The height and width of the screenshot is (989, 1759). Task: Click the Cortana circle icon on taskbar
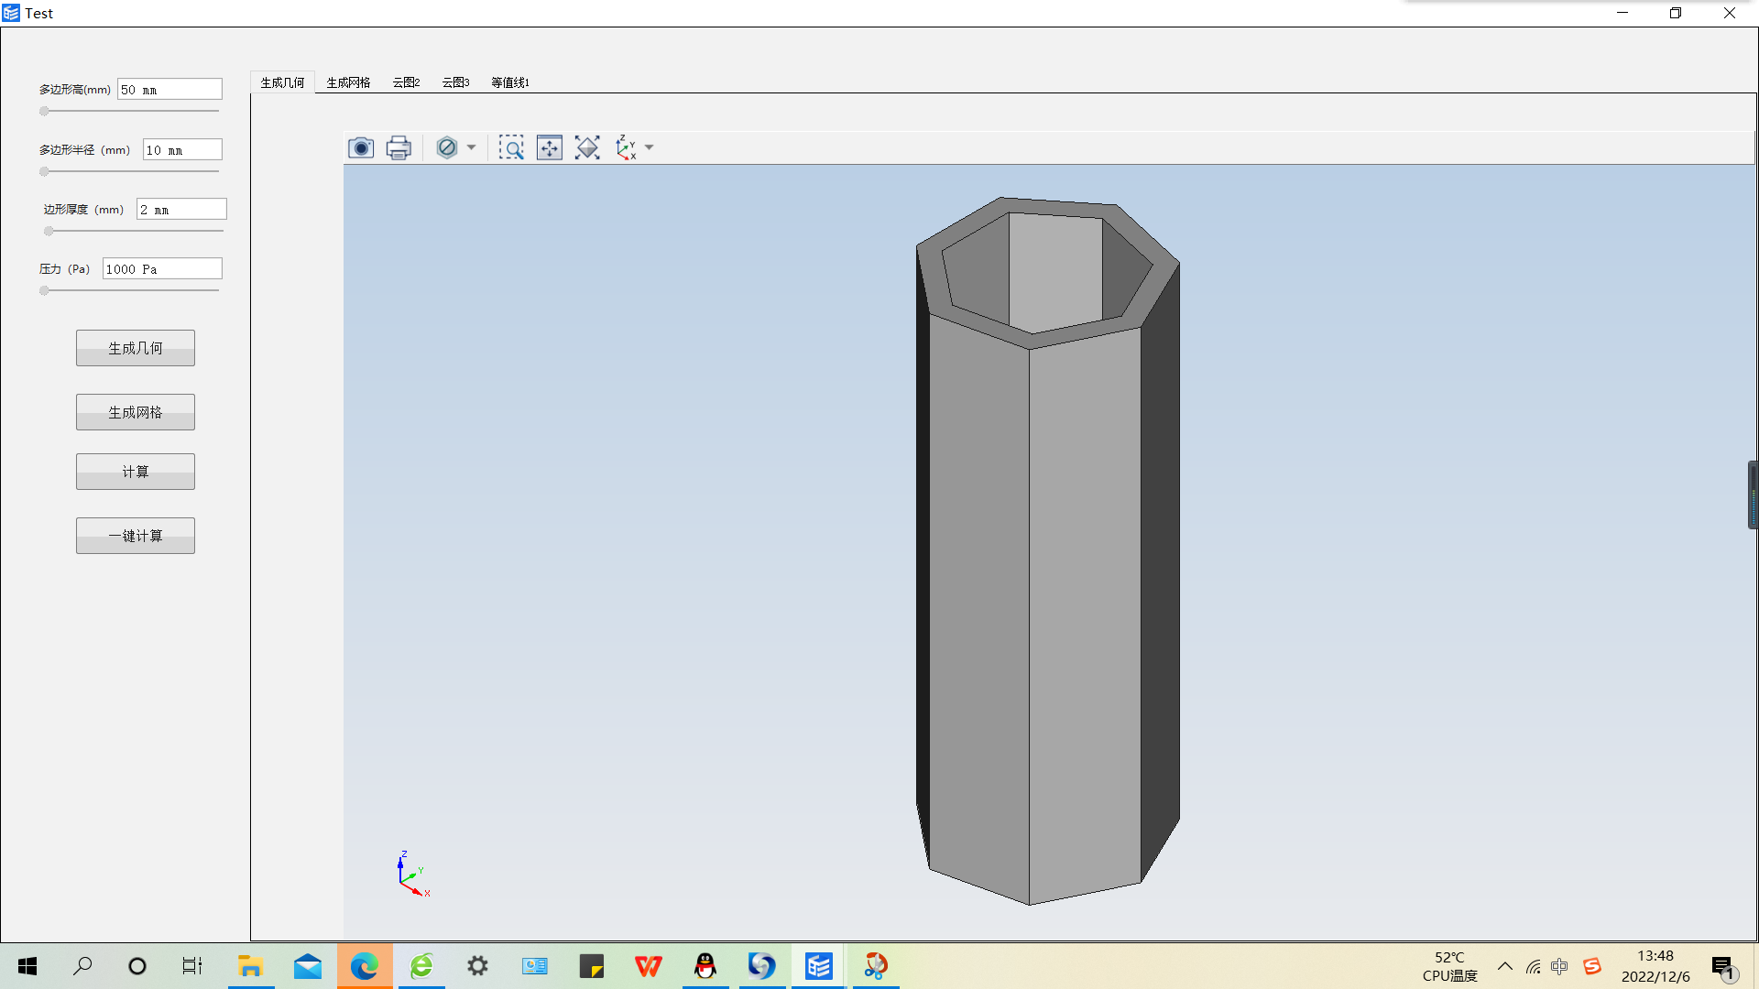pyautogui.click(x=137, y=966)
